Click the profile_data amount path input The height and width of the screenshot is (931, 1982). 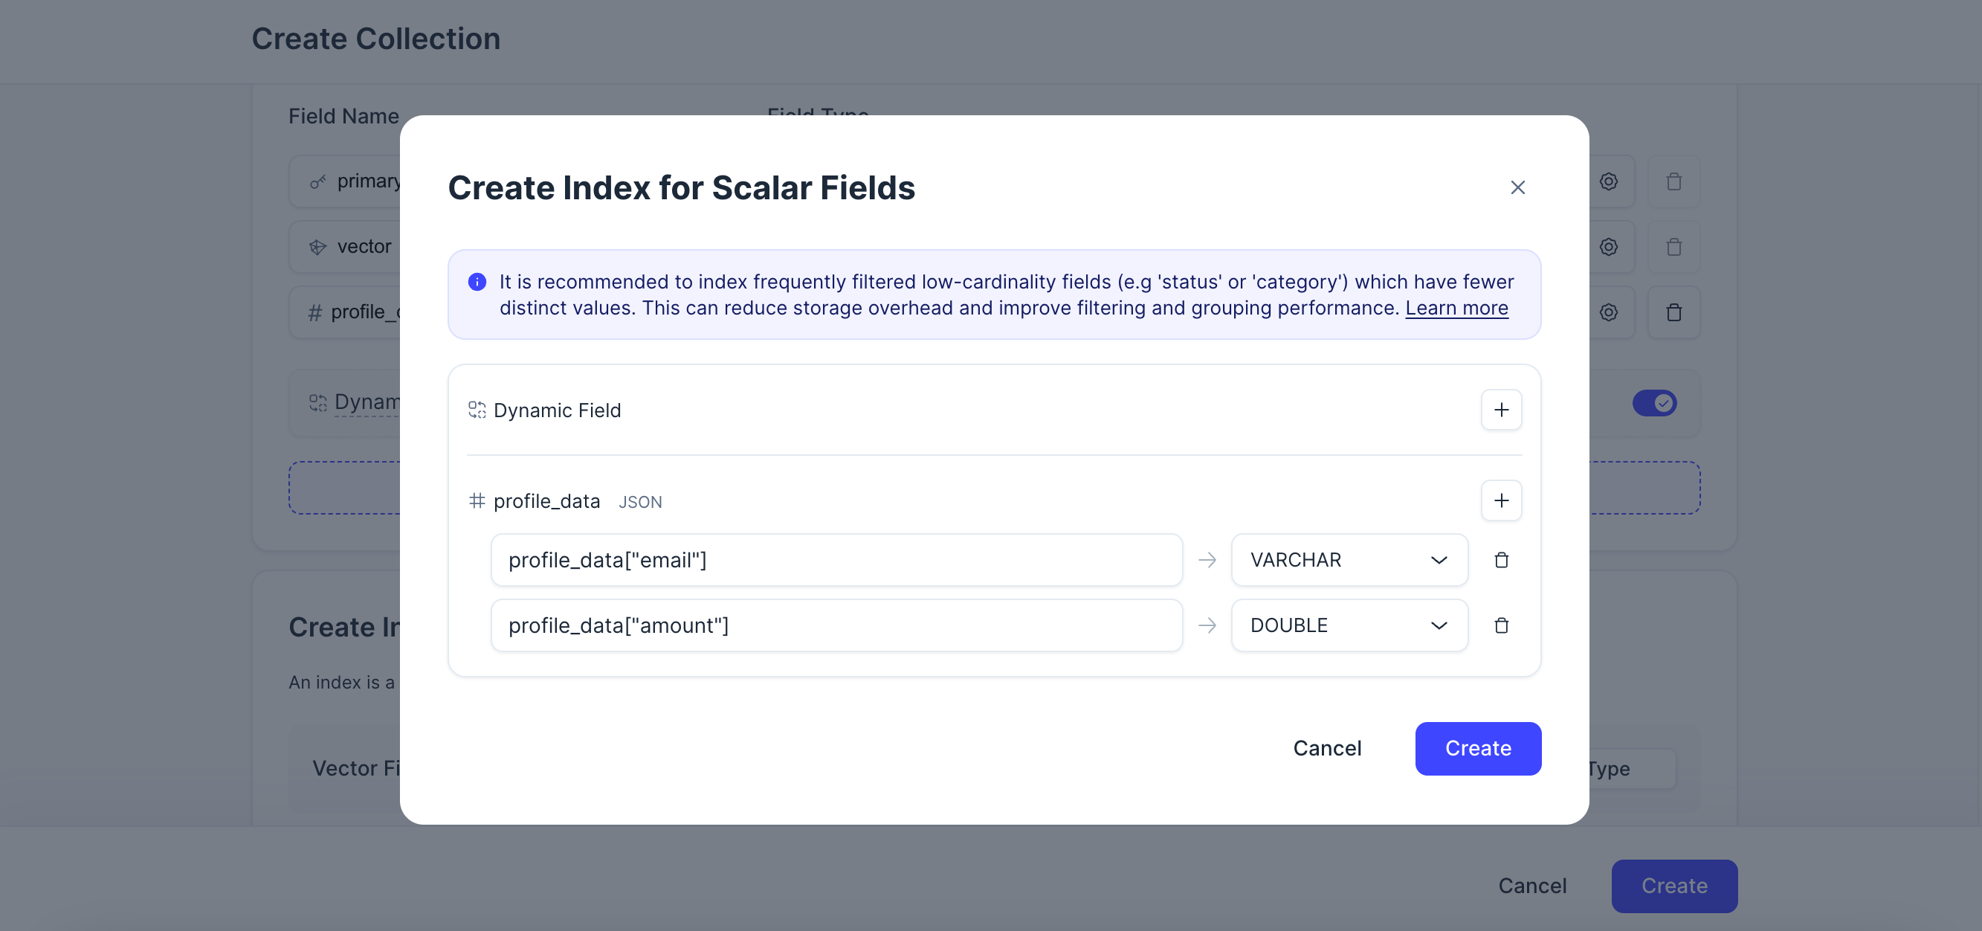coord(836,625)
